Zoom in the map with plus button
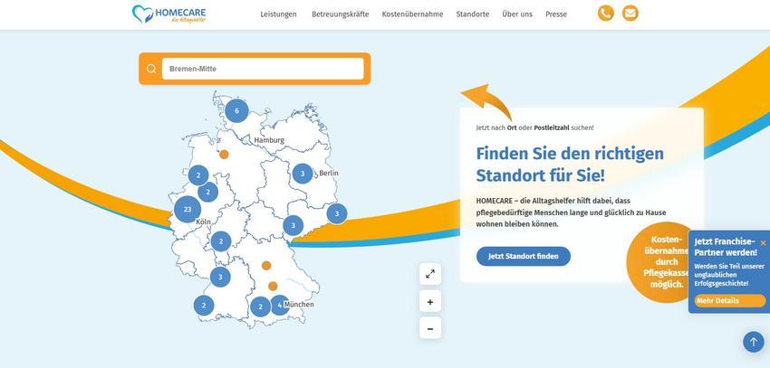Viewport: 770px width, 368px height. coord(430,302)
